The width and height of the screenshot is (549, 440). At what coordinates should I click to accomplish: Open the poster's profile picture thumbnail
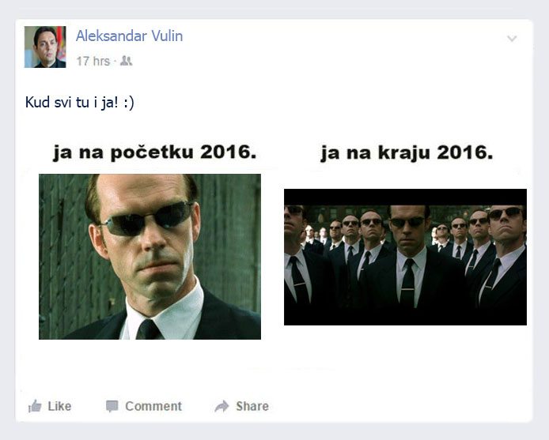(x=45, y=47)
